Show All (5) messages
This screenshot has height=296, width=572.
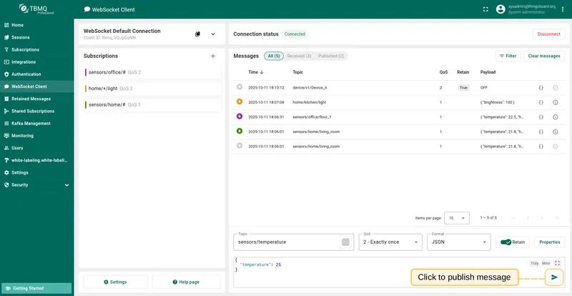274,56
